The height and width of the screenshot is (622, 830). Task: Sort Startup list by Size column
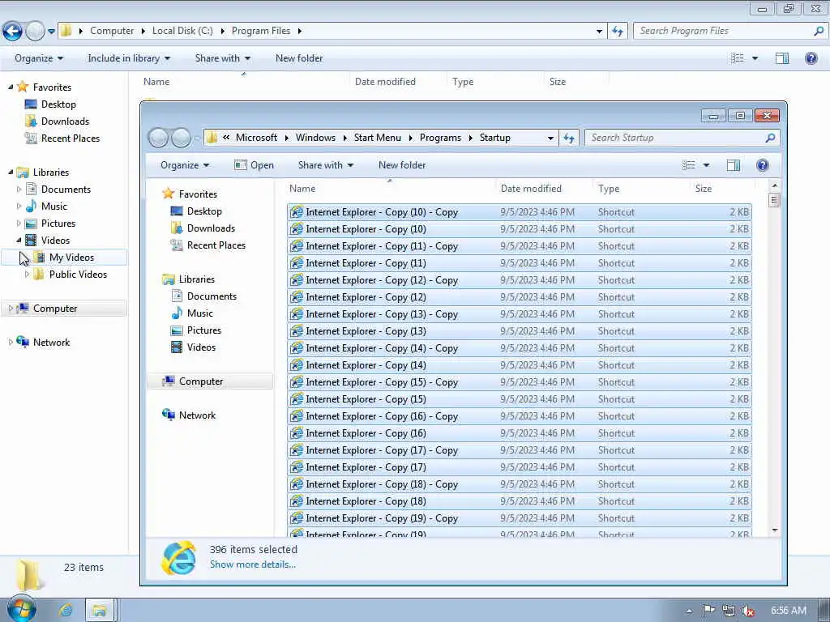(x=704, y=188)
